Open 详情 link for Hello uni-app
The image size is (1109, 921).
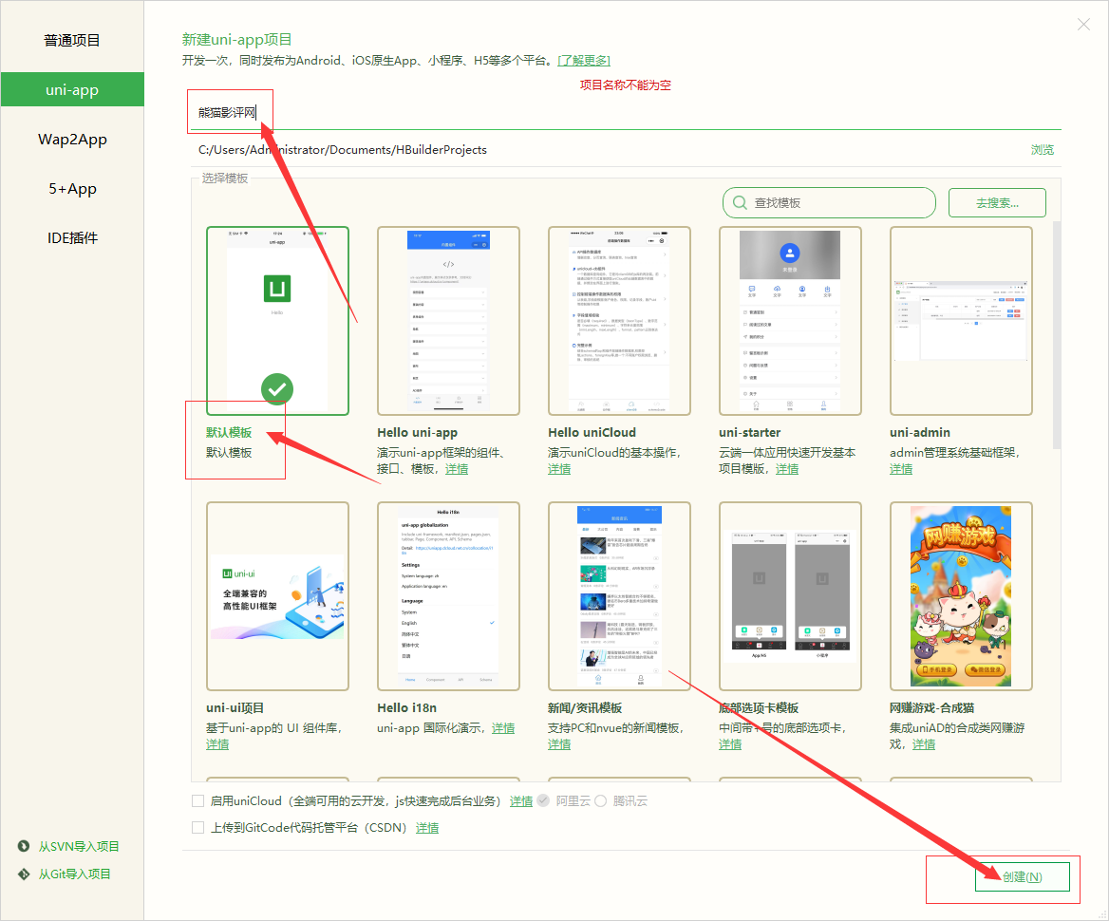coord(456,469)
